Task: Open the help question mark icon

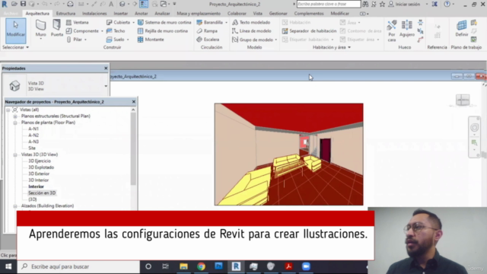Action: pos(447,4)
